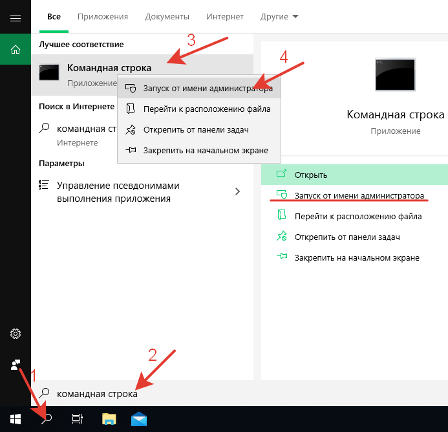Choose Перейти к расположению файла in the context menu
Screen dimensions: 448x432
point(199,109)
